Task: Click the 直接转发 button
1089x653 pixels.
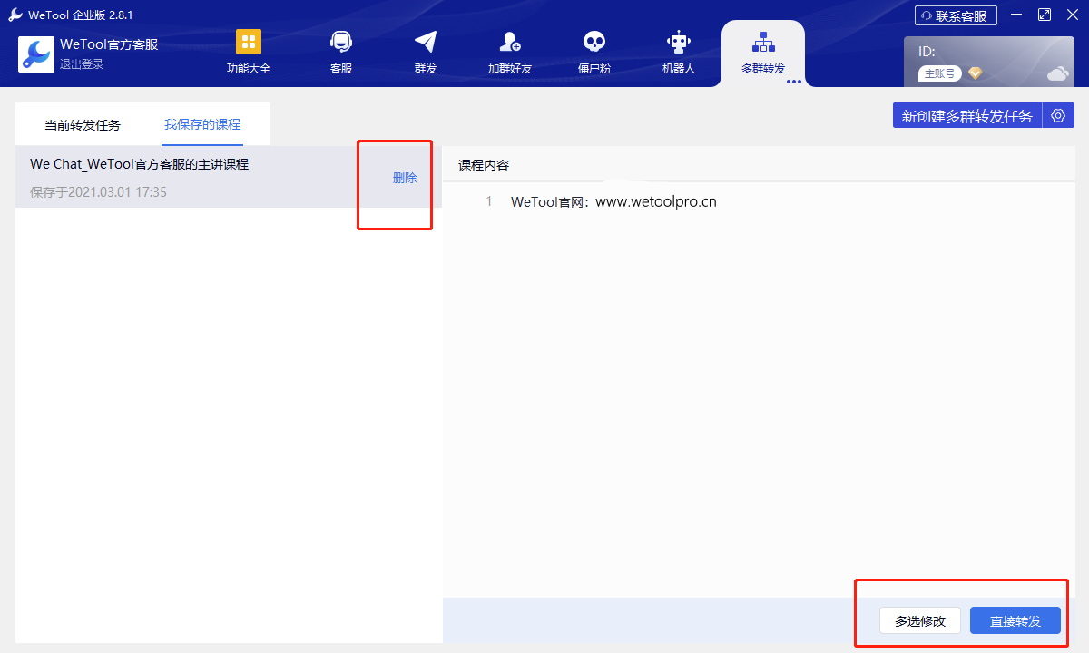Action: tap(1015, 620)
